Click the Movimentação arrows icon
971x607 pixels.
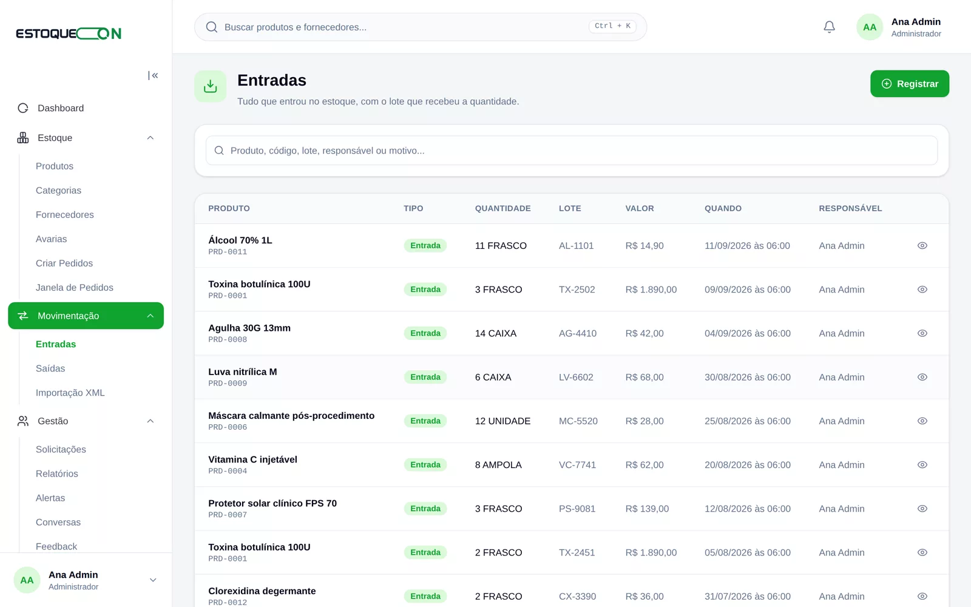[23, 316]
